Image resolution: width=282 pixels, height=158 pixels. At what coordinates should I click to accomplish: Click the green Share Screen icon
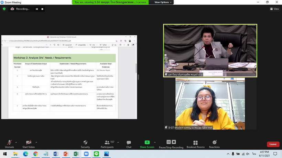click(147, 142)
